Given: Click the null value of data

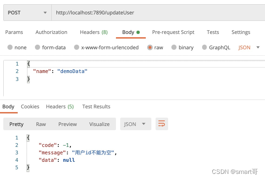Looking at the screenshot, I should 69,160.
